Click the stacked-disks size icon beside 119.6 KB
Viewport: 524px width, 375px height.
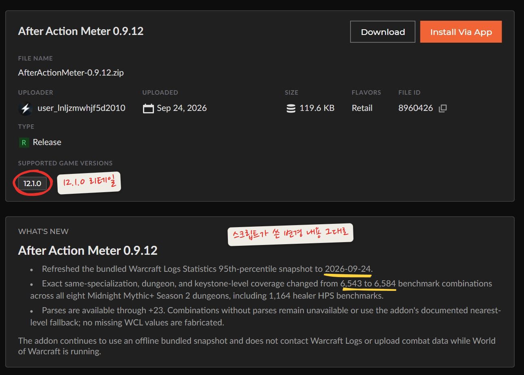pyautogui.click(x=291, y=108)
